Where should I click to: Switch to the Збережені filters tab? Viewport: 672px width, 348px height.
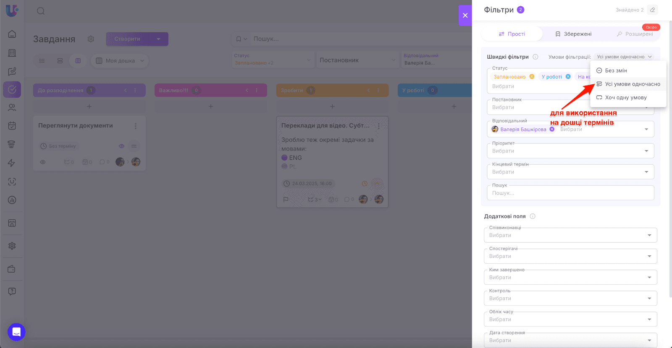[573, 34]
